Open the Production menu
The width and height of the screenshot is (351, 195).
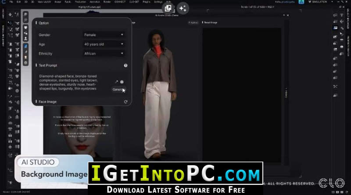pos(80,2)
